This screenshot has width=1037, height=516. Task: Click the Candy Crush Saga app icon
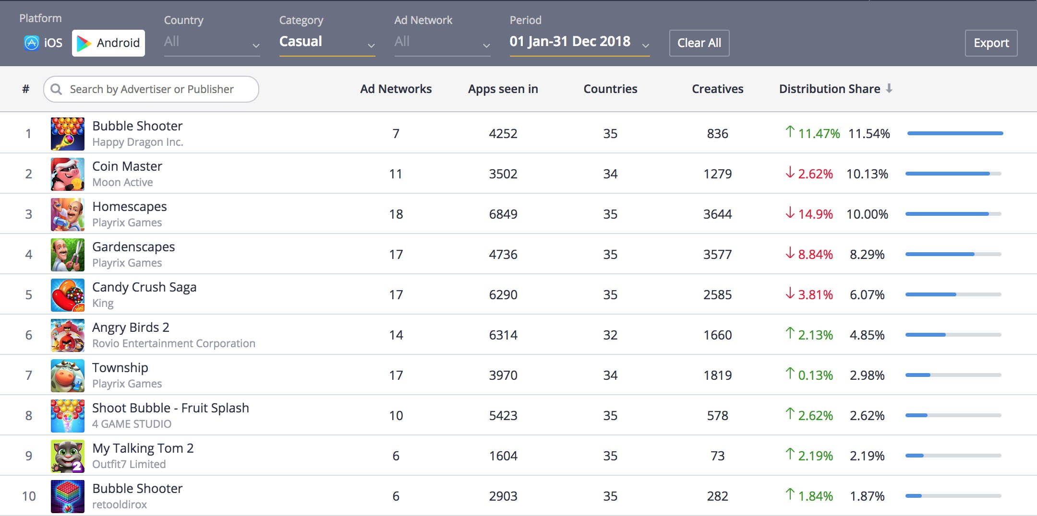point(68,295)
